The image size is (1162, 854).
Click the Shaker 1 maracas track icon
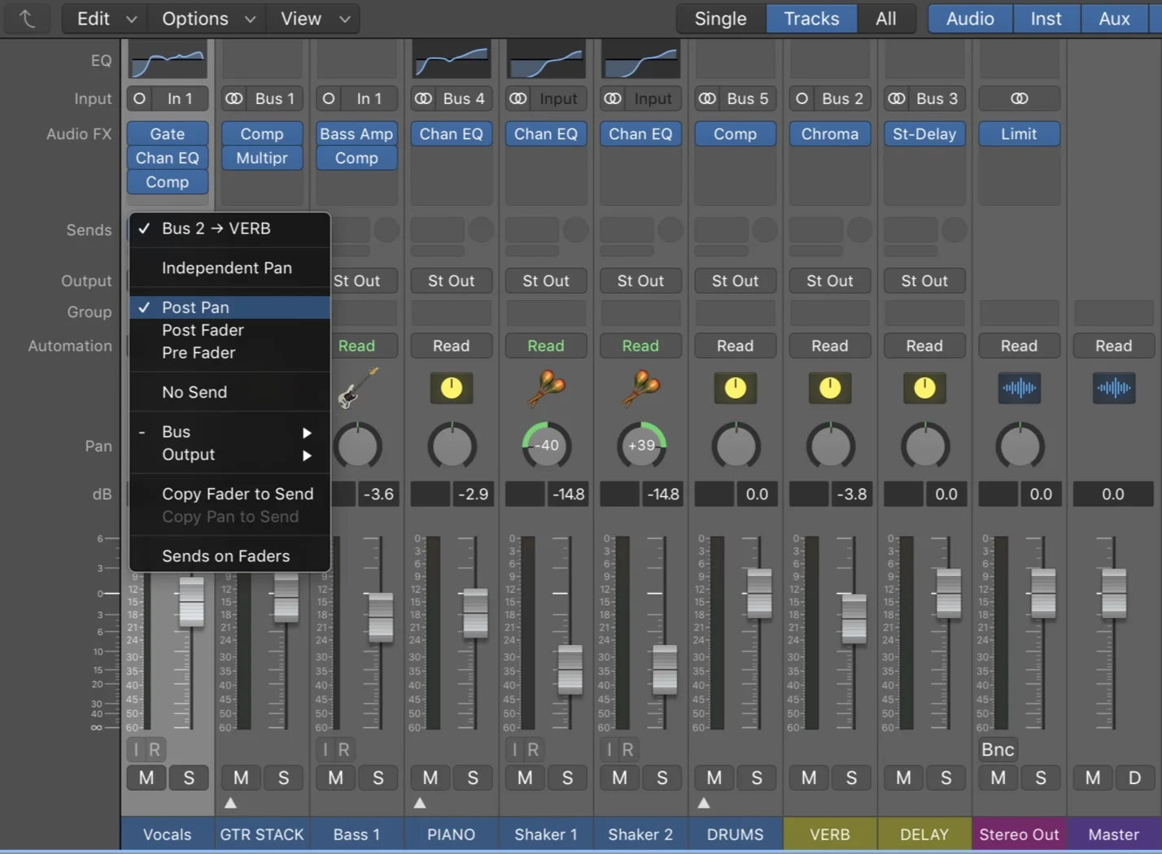546,388
